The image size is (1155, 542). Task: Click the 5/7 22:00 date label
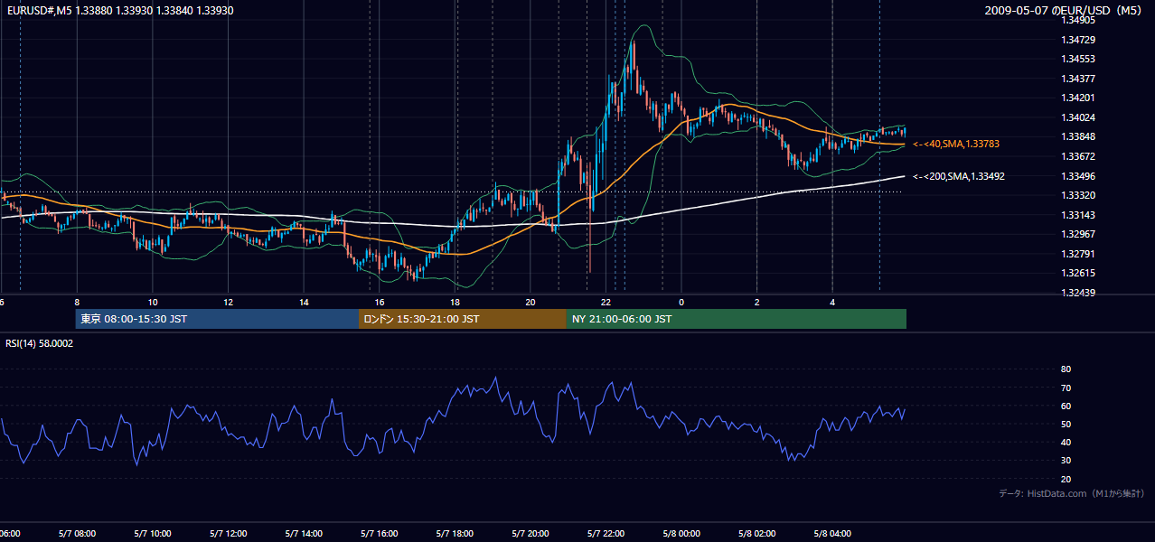606,534
